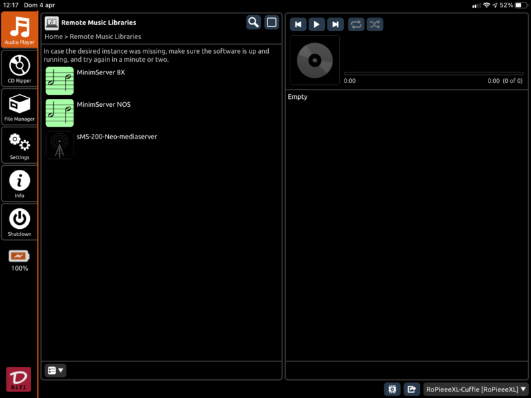Go to Home in the breadcrumb

[x=53, y=36]
